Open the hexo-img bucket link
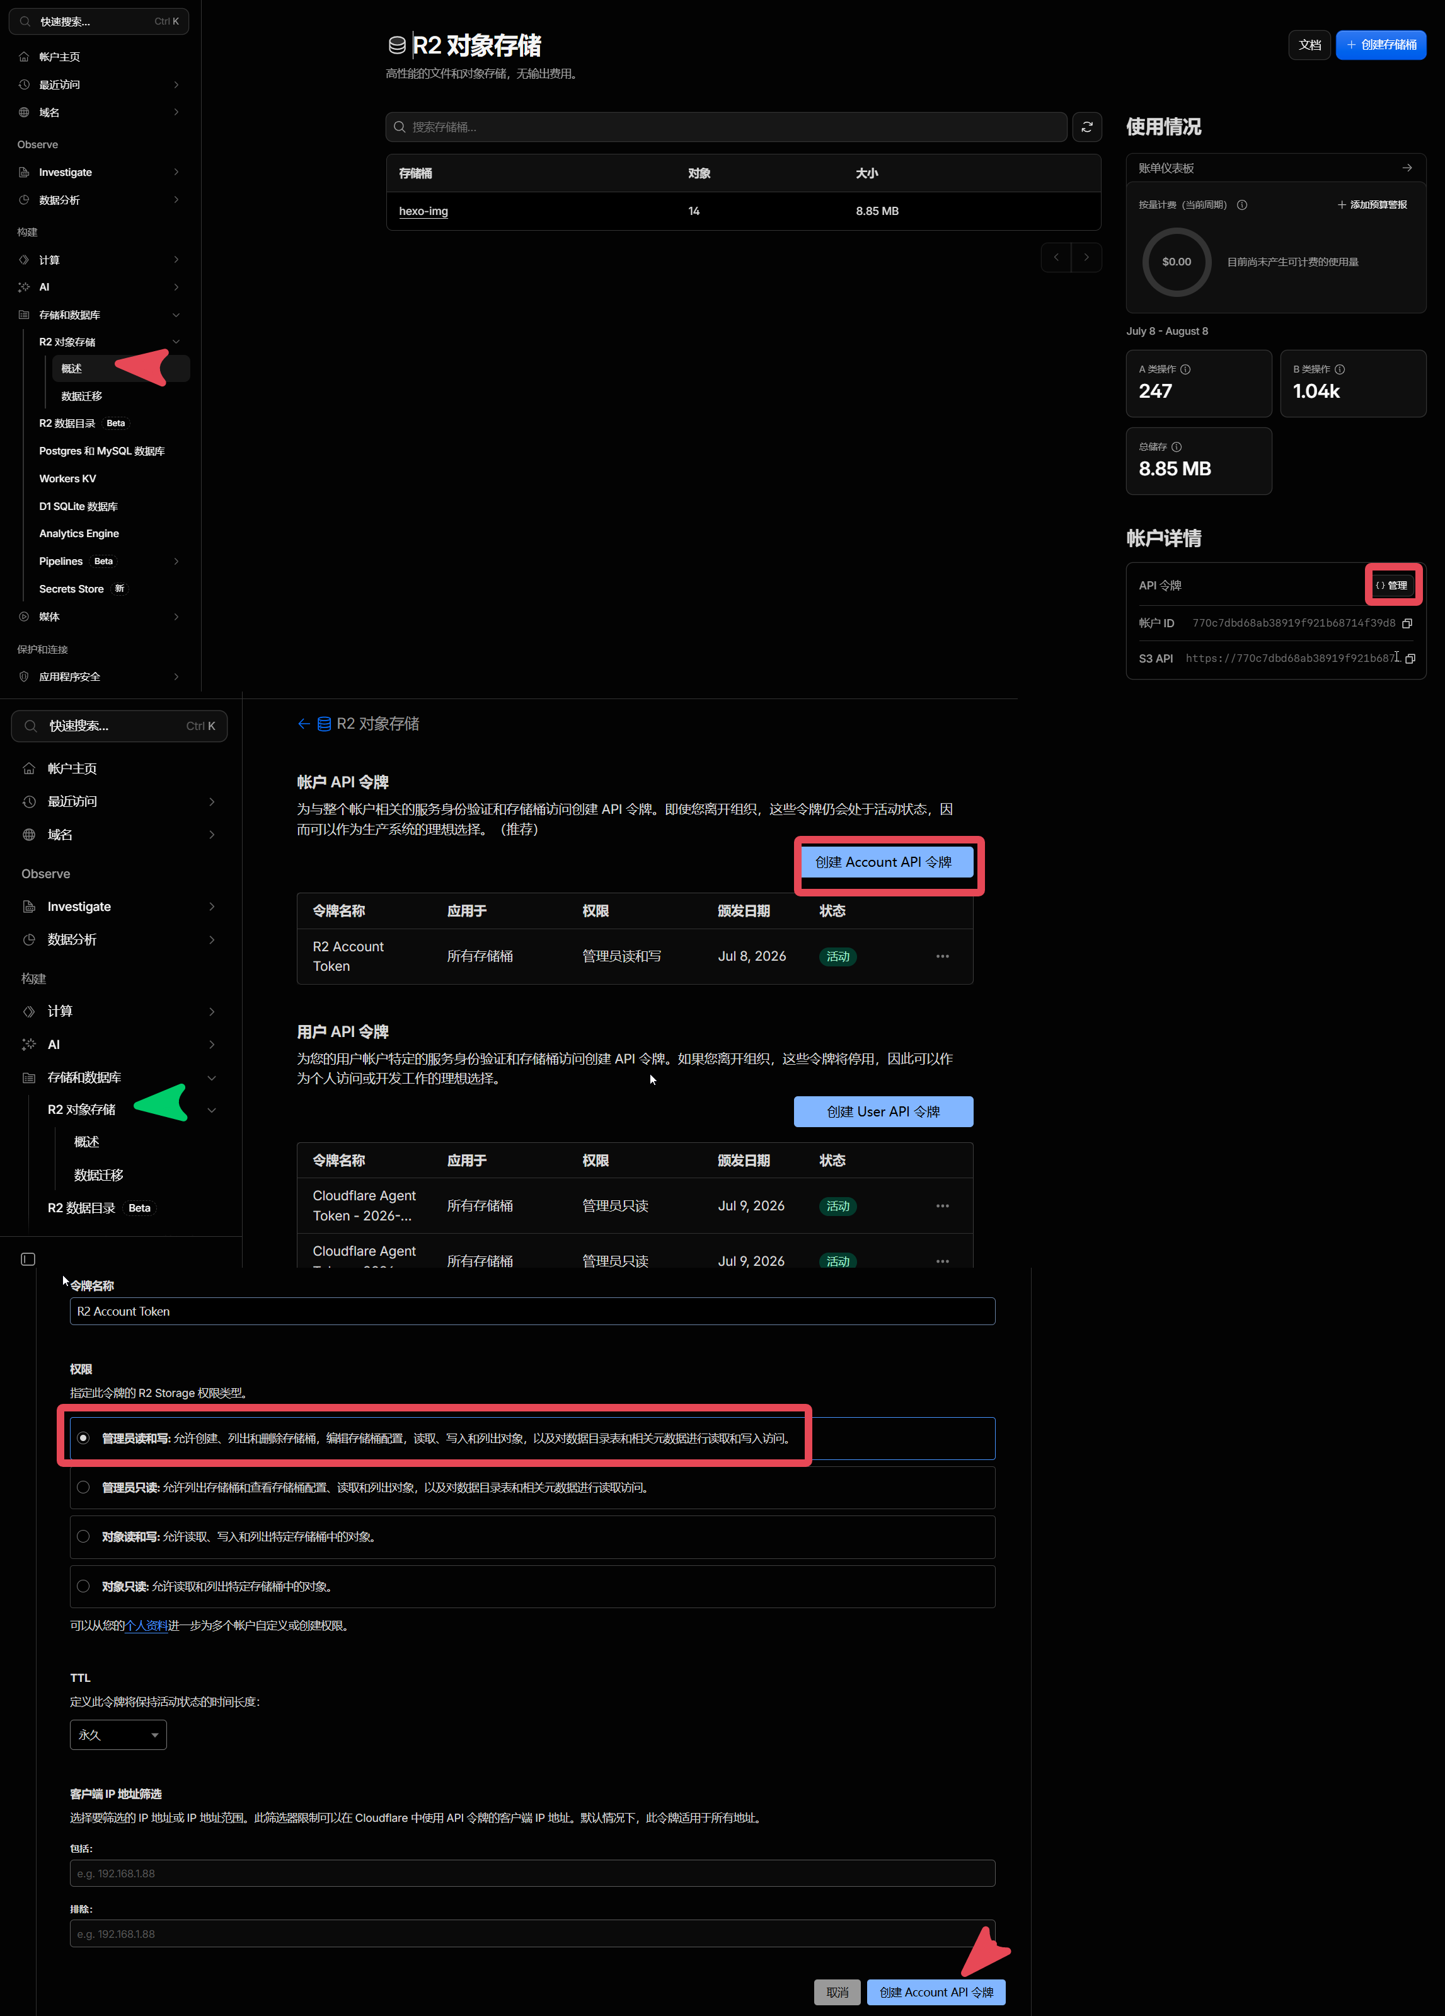1445x2016 pixels. [423, 212]
